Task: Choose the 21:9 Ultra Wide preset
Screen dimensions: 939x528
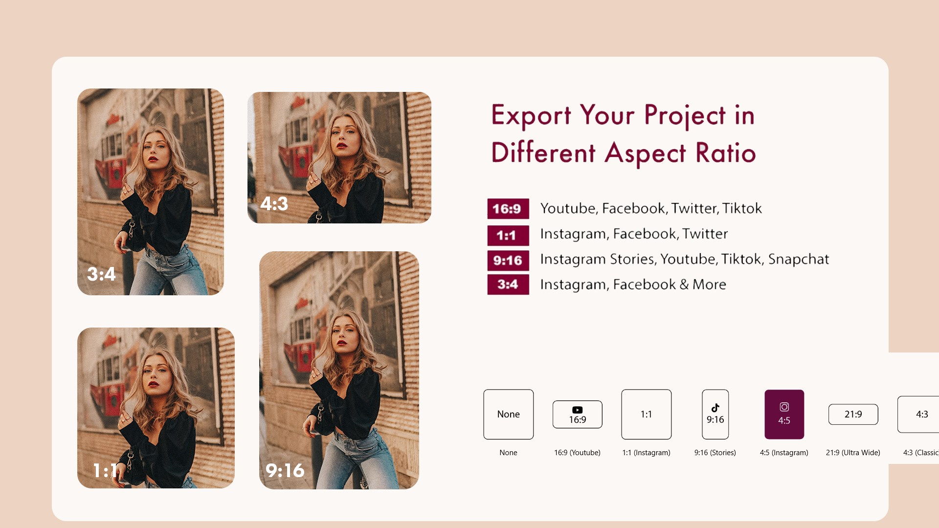Action: [x=853, y=414]
